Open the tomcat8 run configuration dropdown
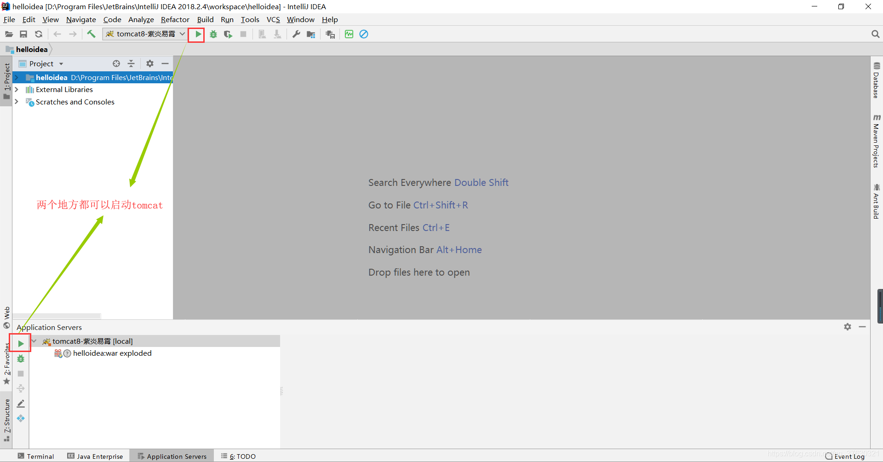The width and height of the screenshot is (883, 462). [x=145, y=34]
